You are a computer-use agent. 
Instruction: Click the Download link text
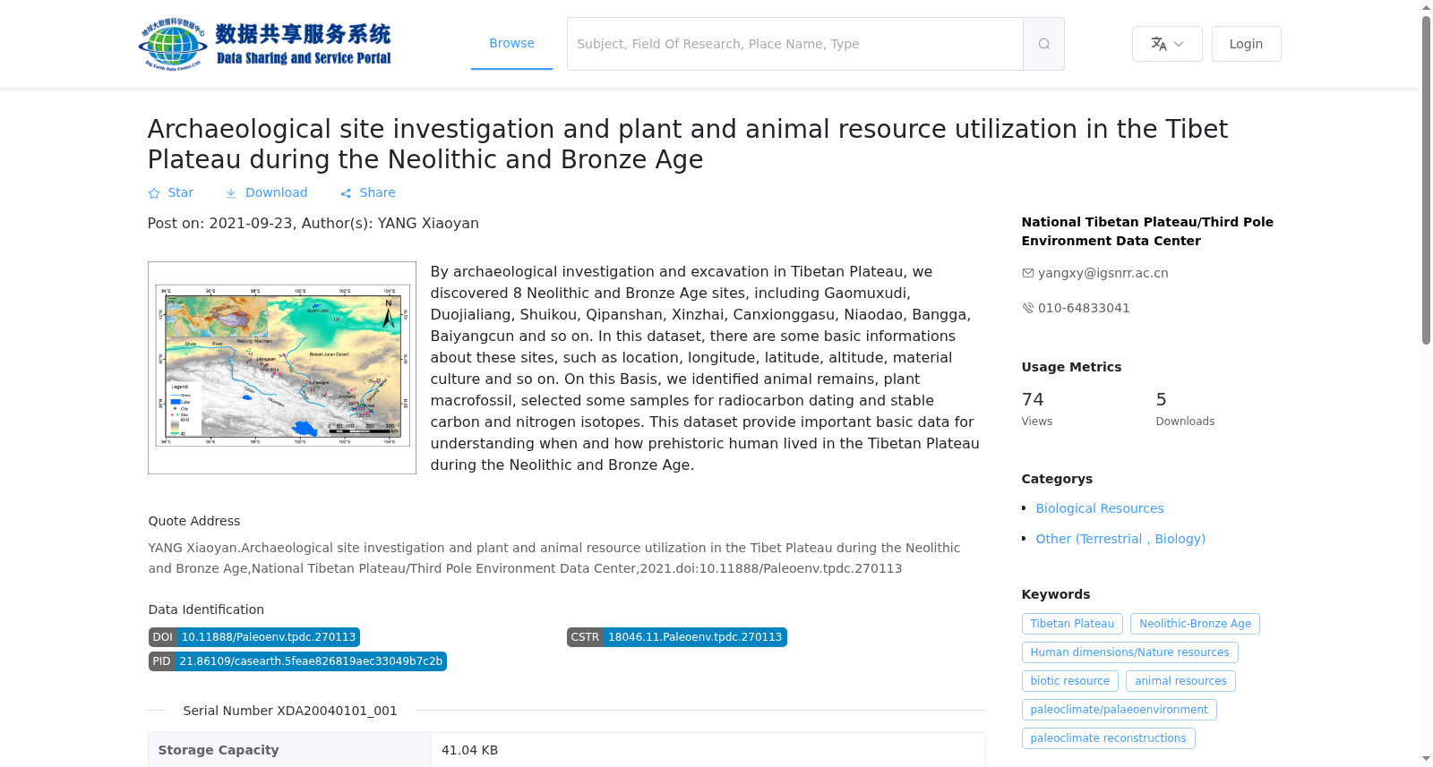point(276,192)
